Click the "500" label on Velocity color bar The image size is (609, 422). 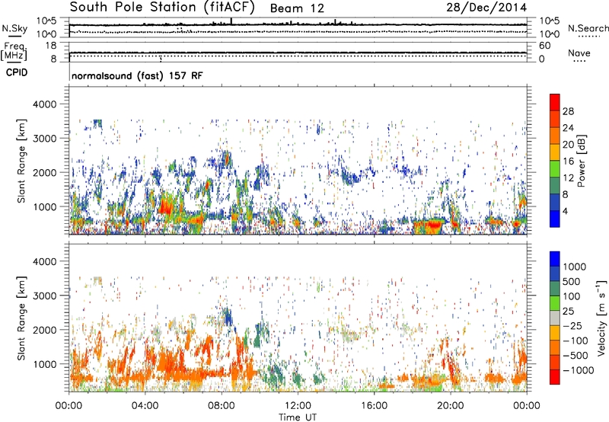572,281
